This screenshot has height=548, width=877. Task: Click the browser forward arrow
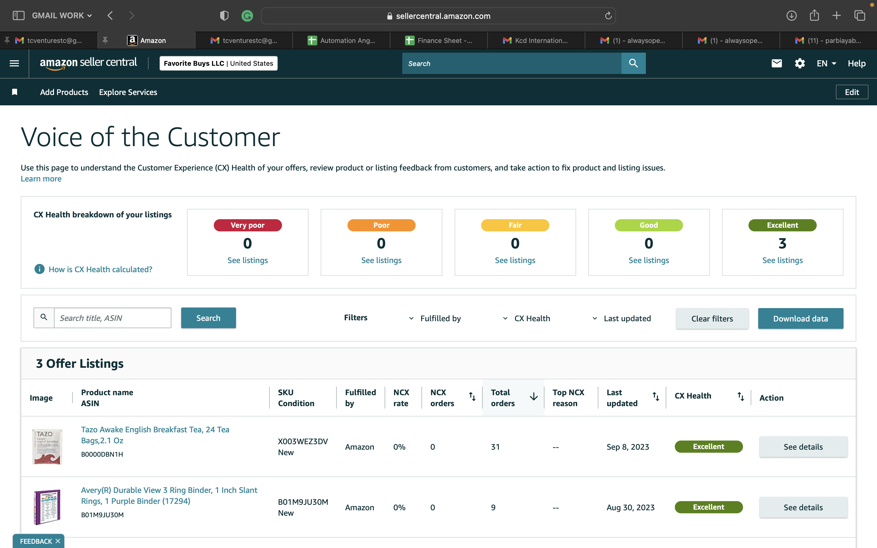tap(132, 16)
